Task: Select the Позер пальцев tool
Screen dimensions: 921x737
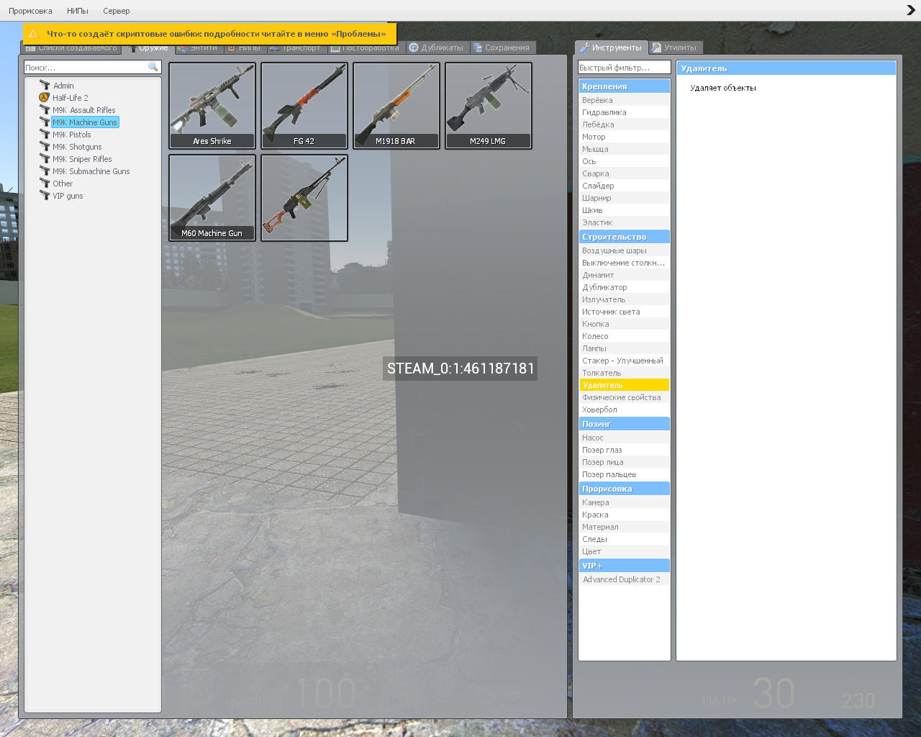Action: (x=625, y=474)
